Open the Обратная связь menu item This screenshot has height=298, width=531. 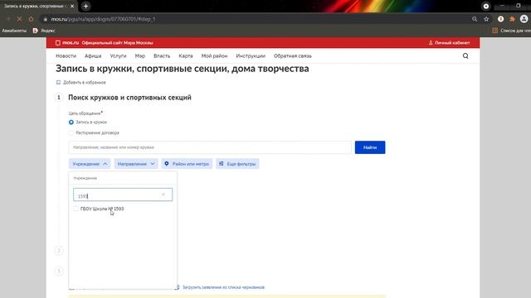[x=293, y=55]
